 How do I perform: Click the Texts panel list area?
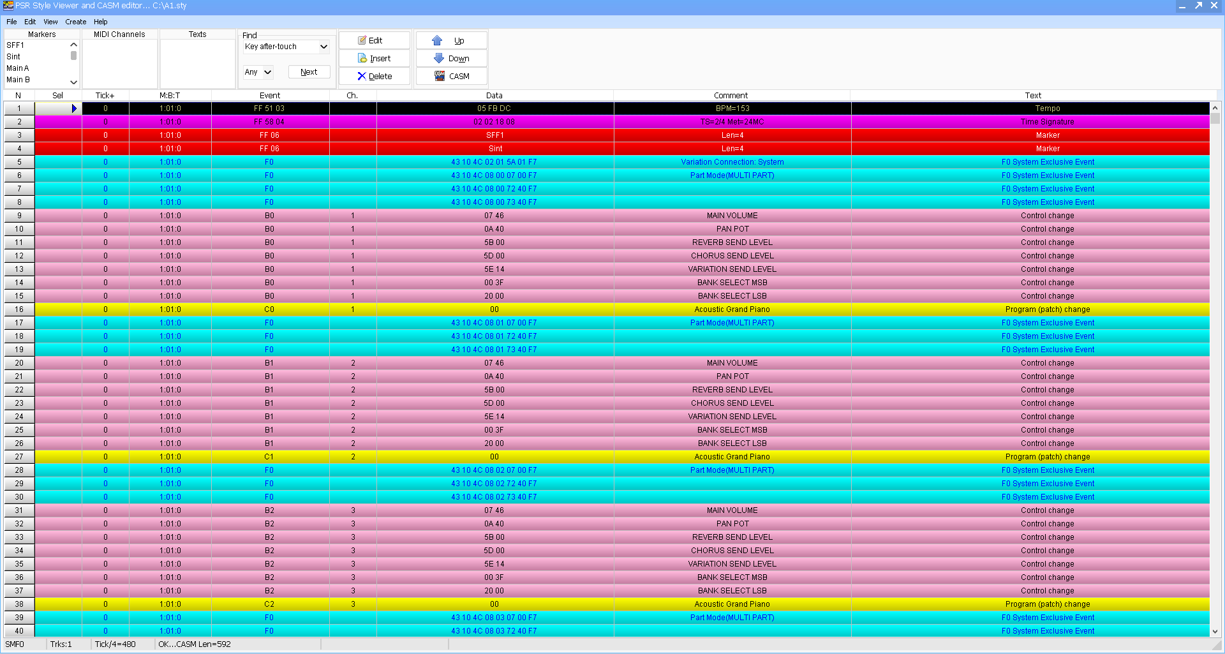pos(198,64)
